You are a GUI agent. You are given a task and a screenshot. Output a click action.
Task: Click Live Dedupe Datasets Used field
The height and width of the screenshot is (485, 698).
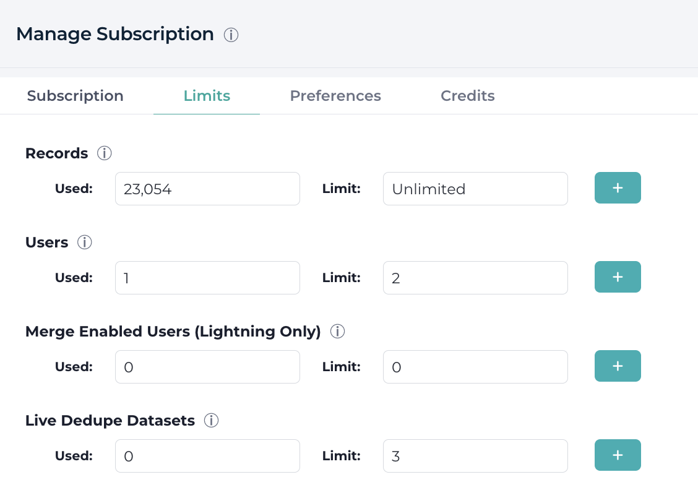point(207,456)
